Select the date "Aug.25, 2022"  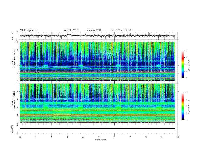point(70,30)
